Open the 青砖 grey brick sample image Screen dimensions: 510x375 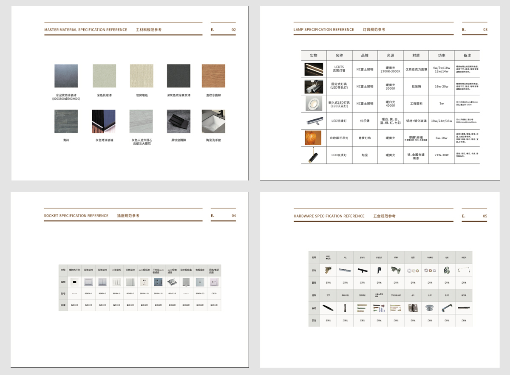click(66, 121)
